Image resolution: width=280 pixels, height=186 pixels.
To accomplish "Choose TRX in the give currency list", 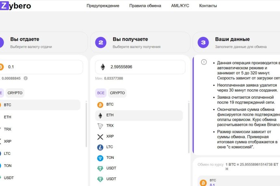I will tap(40, 129).
